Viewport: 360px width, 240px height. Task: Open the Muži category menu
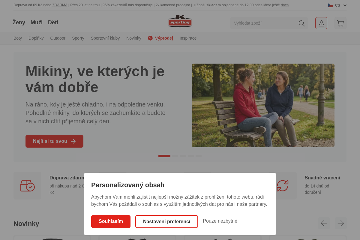[x=37, y=22]
